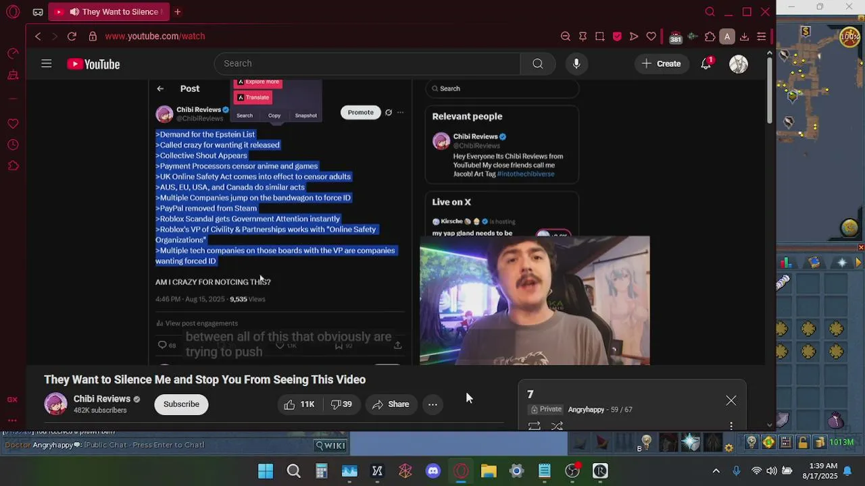
Task: Reload the YouTube page
Action: (72, 36)
